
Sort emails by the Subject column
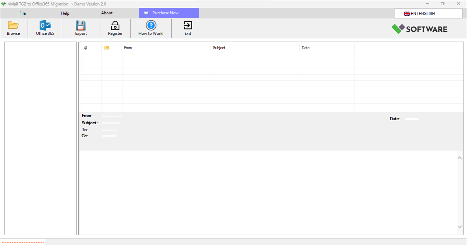(219, 47)
